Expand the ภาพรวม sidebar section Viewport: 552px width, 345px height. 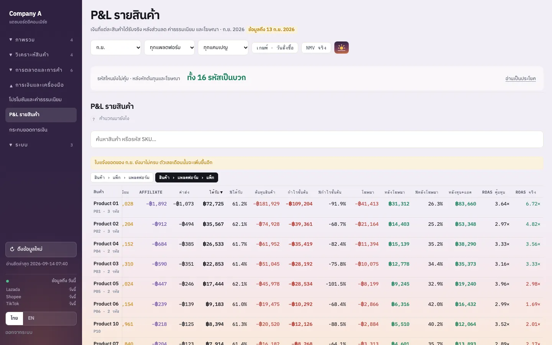(x=41, y=40)
